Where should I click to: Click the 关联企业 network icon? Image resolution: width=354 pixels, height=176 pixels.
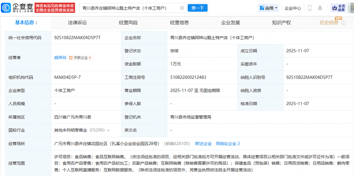tap(71, 58)
